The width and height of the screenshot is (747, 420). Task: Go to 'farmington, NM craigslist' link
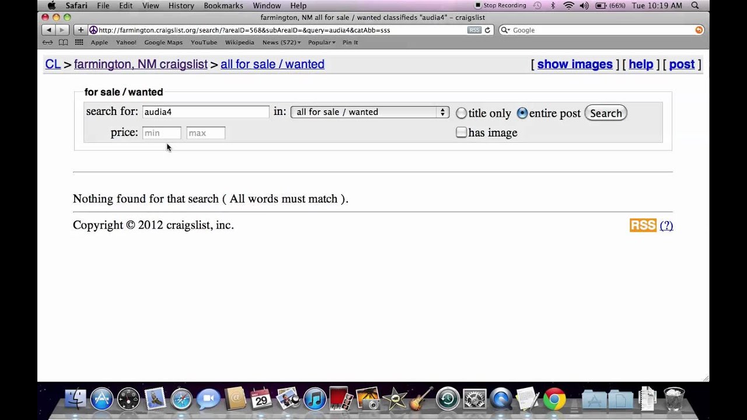point(141,64)
